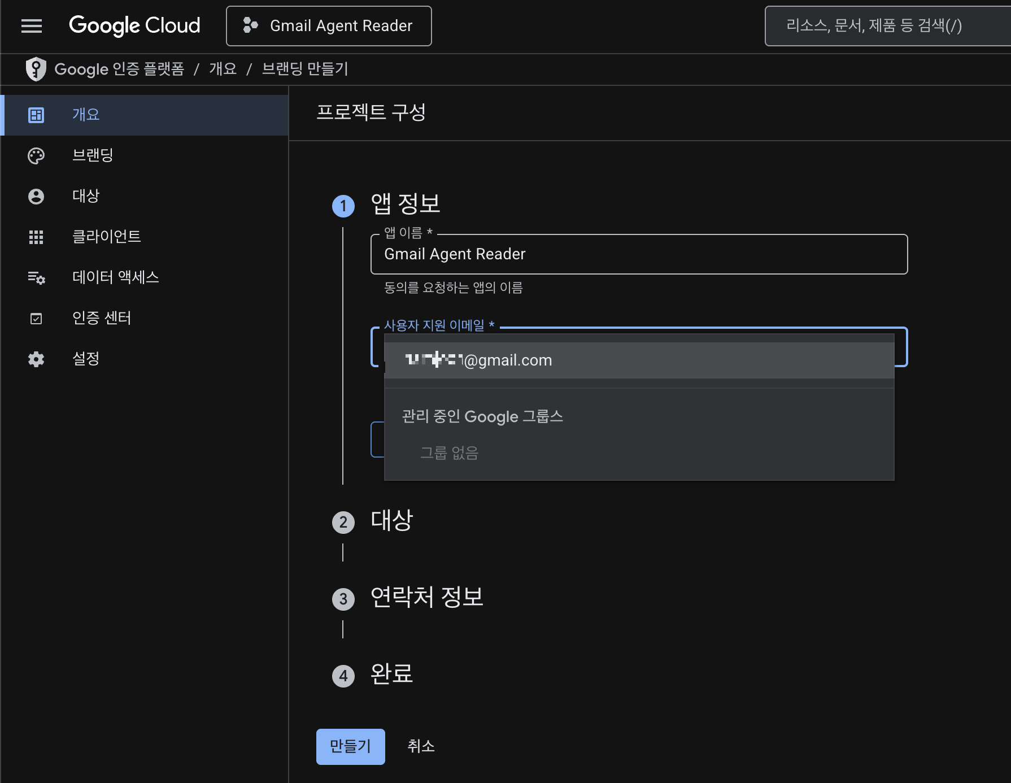Open the 대상 sidebar item
The height and width of the screenshot is (783, 1011).
[x=145, y=196]
